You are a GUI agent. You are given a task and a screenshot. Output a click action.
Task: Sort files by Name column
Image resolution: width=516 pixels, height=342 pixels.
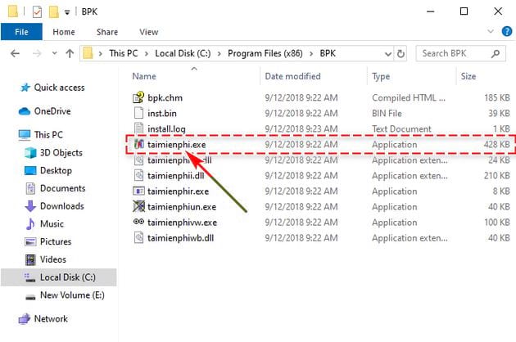[144, 76]
